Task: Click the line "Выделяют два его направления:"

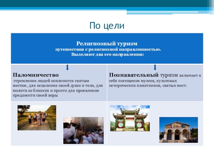Action: coord(108,55)
